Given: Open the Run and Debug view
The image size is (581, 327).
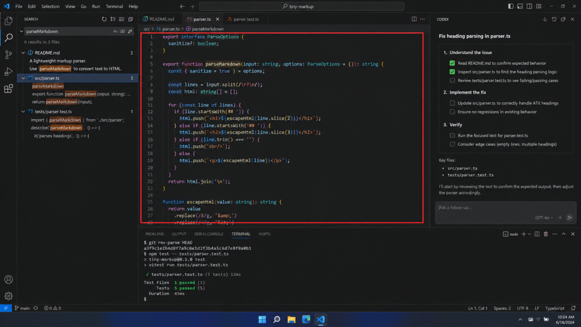Looking at the screenshot, I should [9, 72].
